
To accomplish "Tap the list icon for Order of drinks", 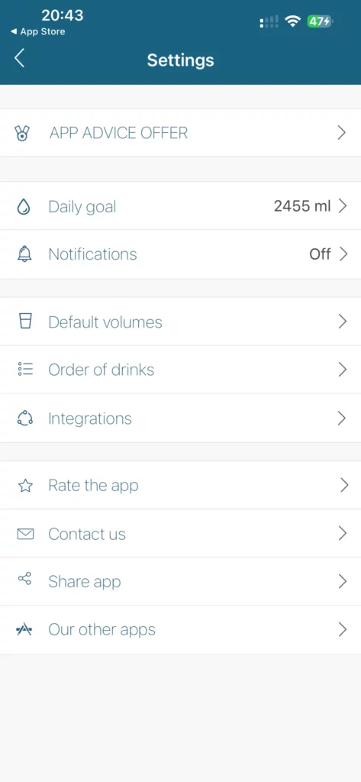I will [25, 369].
